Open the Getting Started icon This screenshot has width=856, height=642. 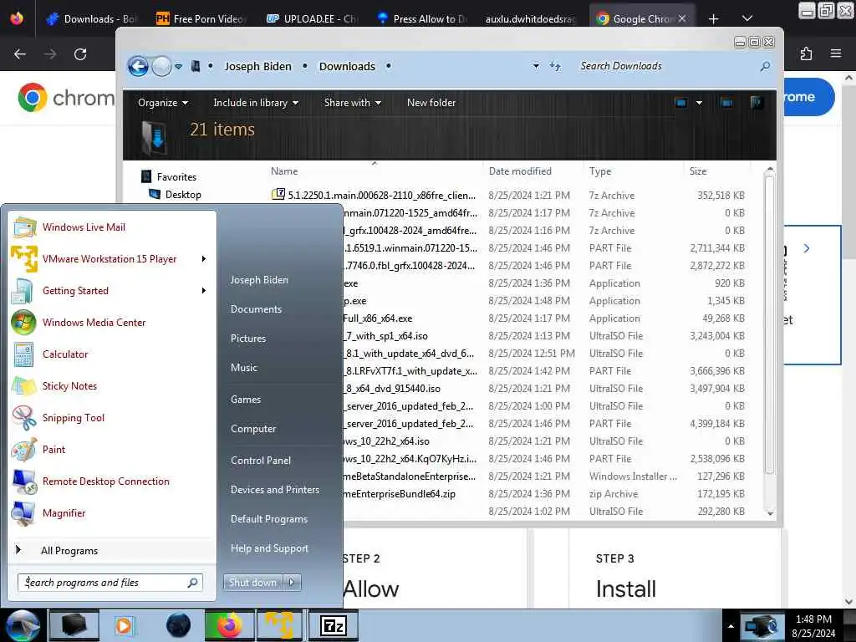coord(23,290)
